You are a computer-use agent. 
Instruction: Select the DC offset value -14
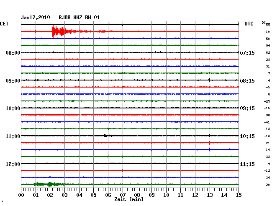coord(267,150)
